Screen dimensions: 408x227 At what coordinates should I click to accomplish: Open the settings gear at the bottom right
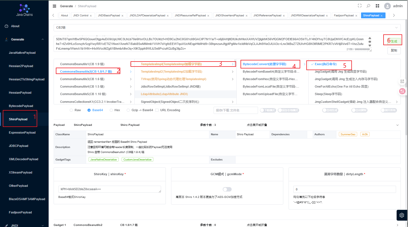click(402, 215)
